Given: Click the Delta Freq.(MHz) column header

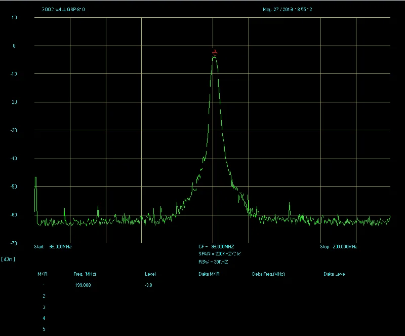Looking at the screenshot, I should click(268, 274).
